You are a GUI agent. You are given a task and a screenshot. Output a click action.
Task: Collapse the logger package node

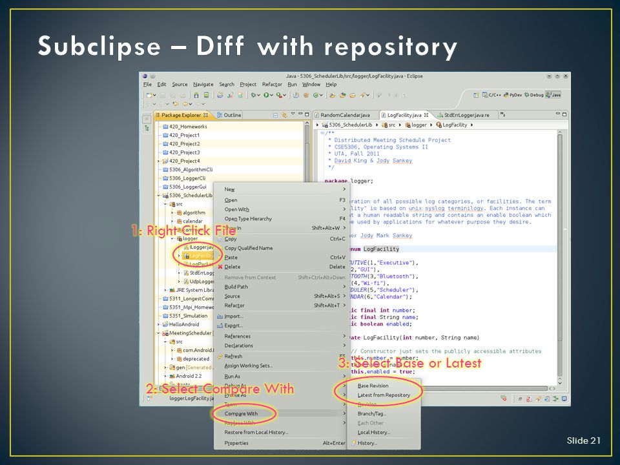[x=172, y=239]
